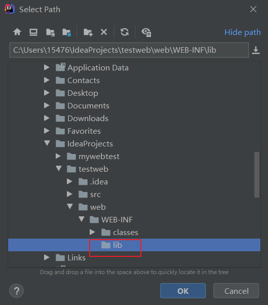This screenshot has height=305, width=268.
Task: Select the Application Data tree row
Action: tap(134, 68)
